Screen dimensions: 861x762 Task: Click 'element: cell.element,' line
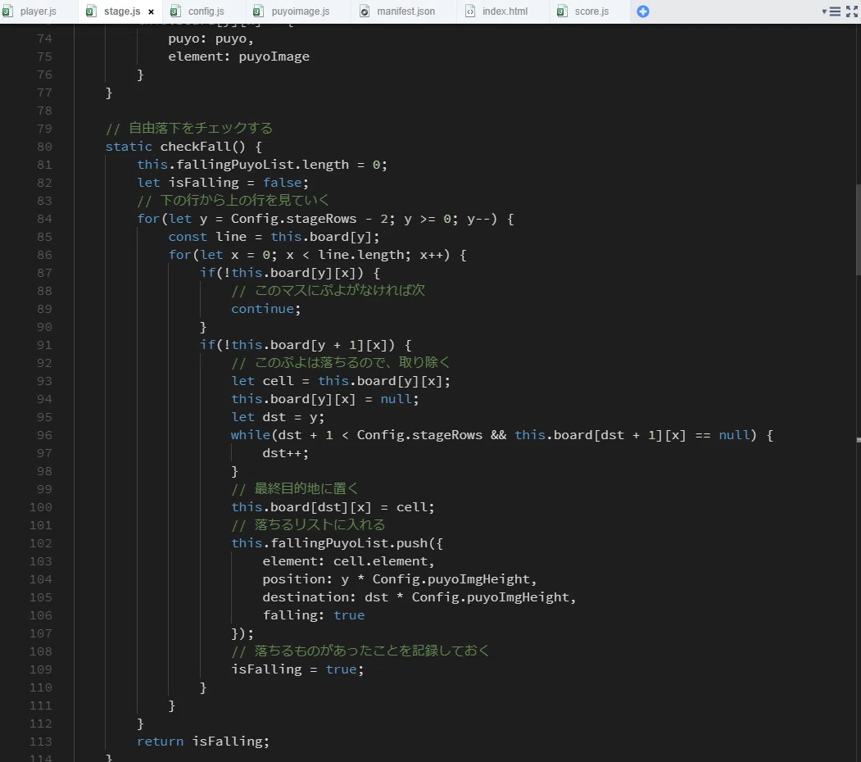(x=349, y=561)
